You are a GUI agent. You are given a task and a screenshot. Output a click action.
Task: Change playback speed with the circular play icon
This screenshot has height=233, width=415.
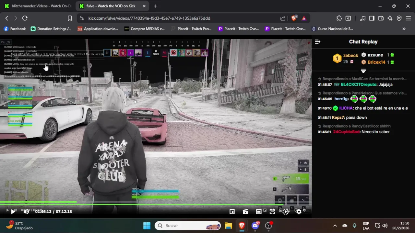(x=285, y=211)
